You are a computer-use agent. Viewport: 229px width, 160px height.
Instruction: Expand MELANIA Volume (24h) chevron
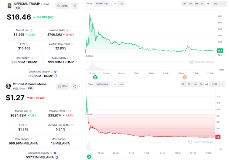(70, 111)
